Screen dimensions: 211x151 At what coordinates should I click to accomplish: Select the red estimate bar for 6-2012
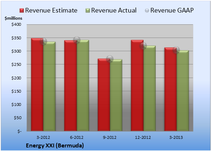tap(70, 86)
